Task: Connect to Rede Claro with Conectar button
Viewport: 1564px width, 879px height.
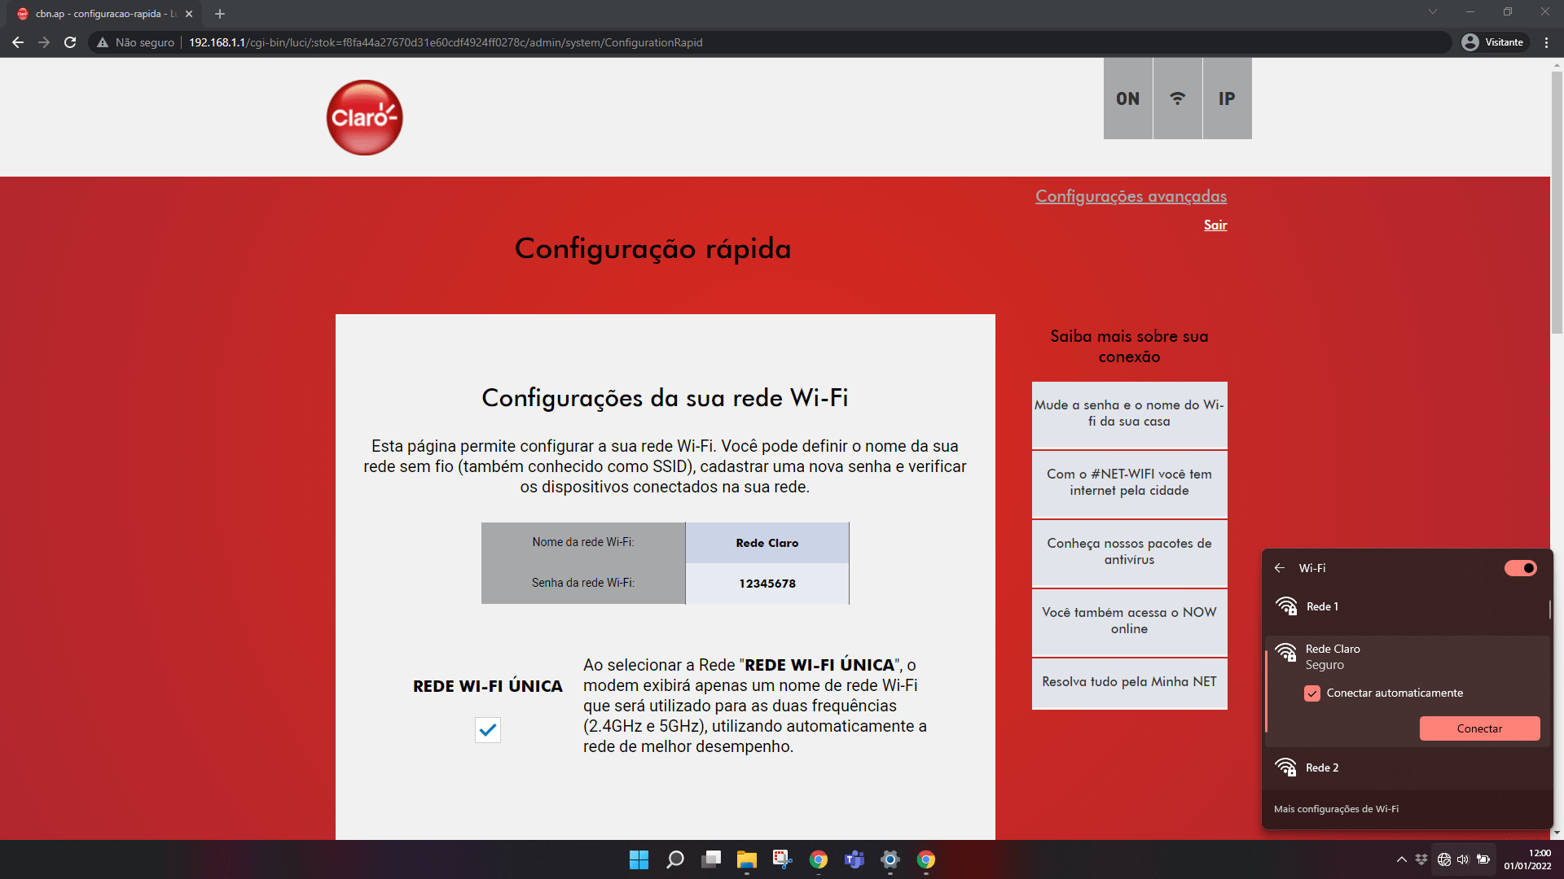Action: pyautogui.click(x=1479, y=728)
